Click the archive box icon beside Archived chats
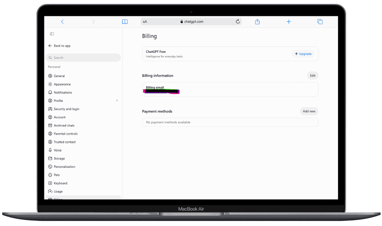The height and width of the screenshot is (226, 382). 50,125
